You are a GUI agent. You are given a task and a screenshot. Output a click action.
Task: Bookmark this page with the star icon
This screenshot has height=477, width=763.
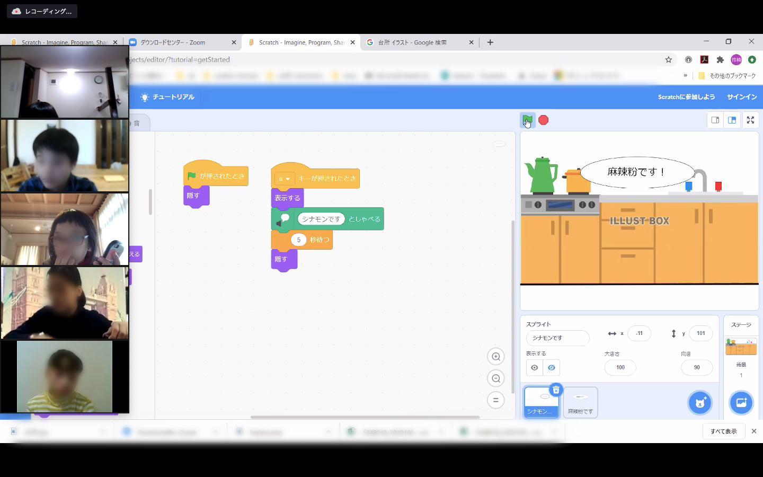669,60
